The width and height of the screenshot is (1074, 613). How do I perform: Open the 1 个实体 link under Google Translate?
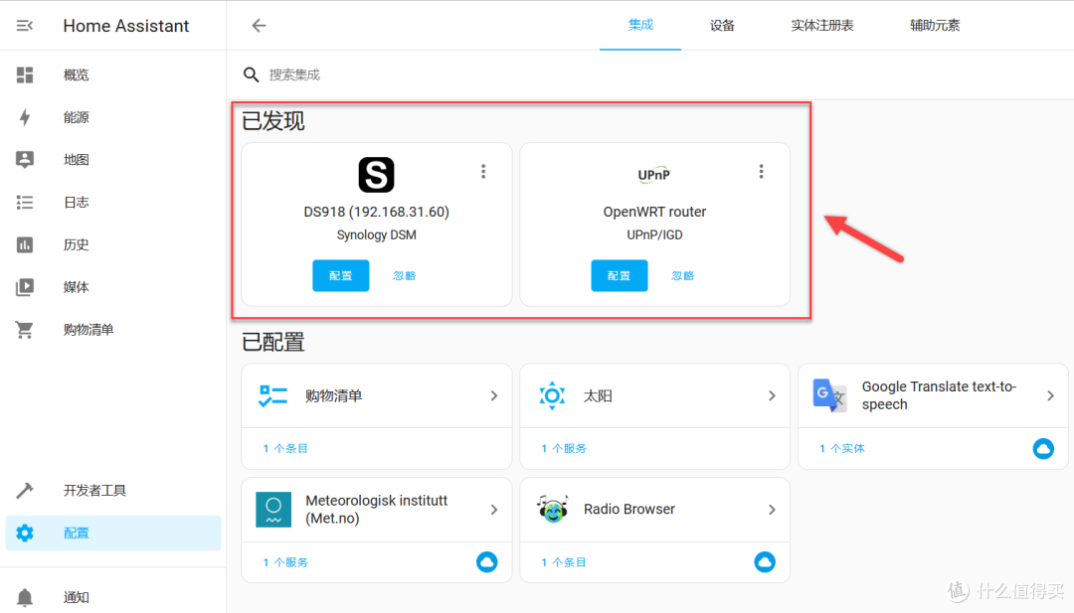[842, 449]
